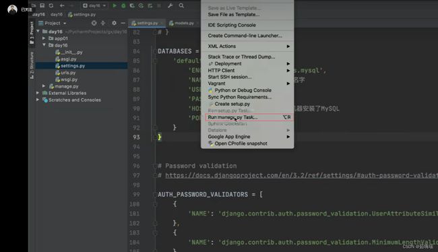Click the Profile run icon
The image size is (438, 252).
pos(141,5)
